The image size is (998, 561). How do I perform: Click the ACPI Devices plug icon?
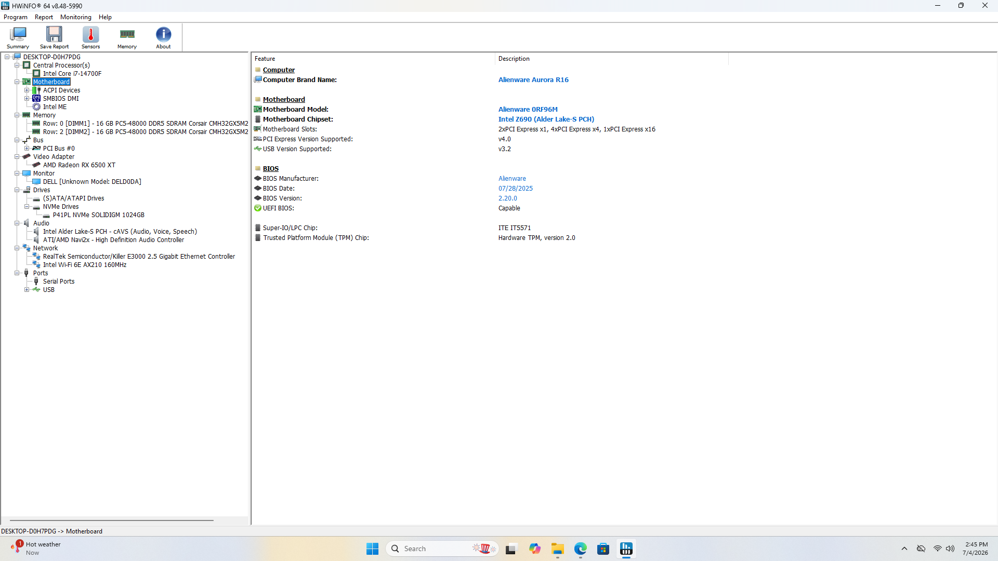tap(36, 90)
